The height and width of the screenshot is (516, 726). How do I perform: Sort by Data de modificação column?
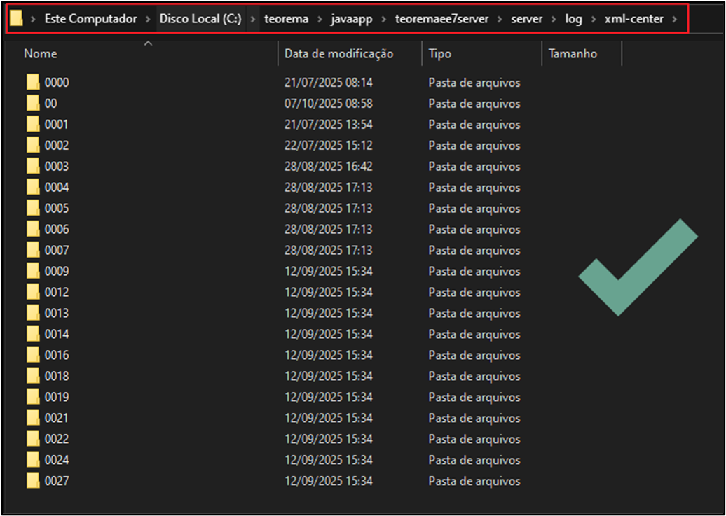339,54
